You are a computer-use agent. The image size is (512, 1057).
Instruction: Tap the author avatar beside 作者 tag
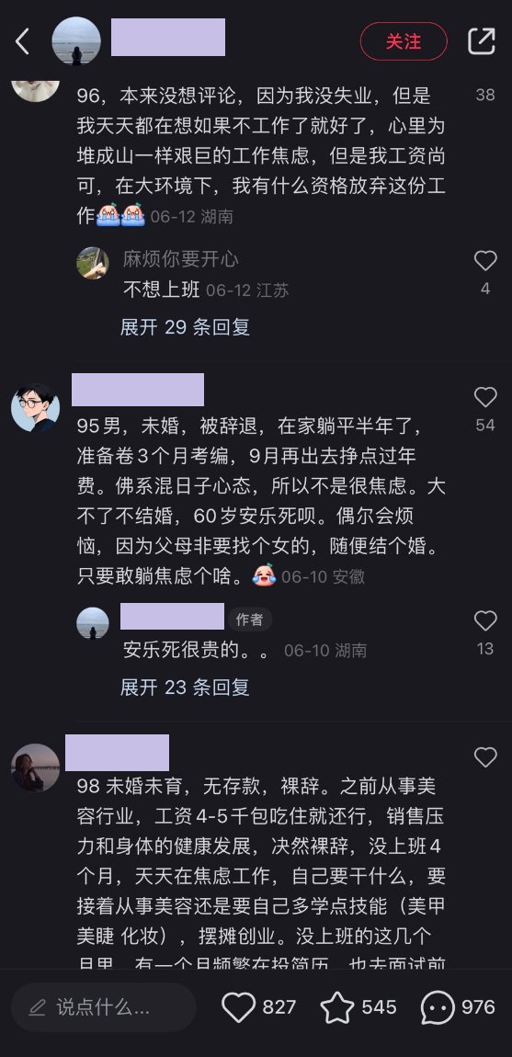pos(93,623)
